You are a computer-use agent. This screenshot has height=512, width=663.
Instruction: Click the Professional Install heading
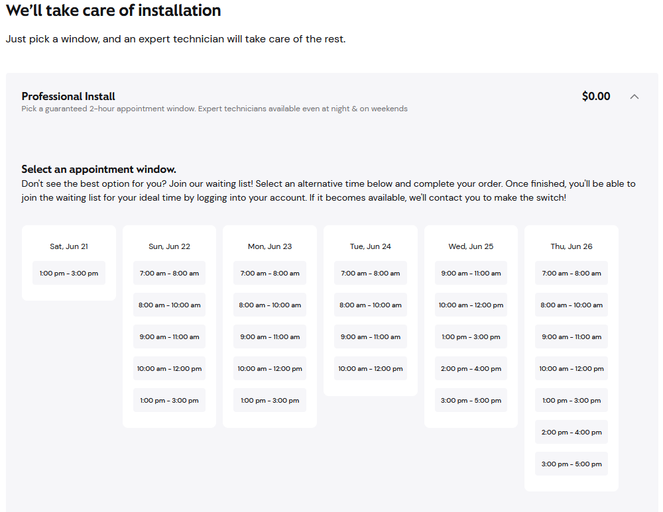[x=68, y=96]
